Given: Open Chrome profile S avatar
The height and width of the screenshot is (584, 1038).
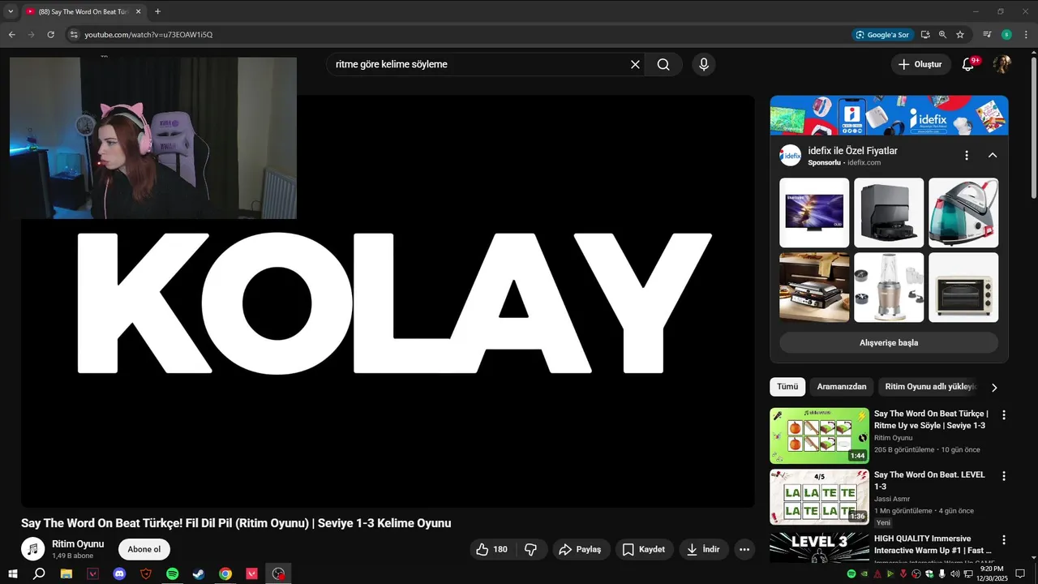Looking at the screenshot, I should tap(1006, 35).
